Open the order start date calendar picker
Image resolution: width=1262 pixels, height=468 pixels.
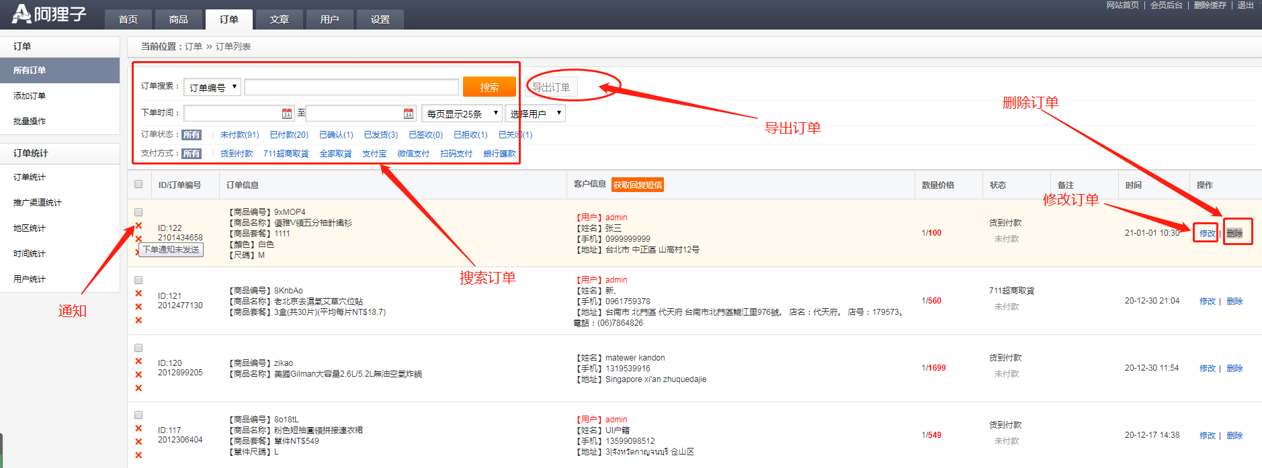287,113
